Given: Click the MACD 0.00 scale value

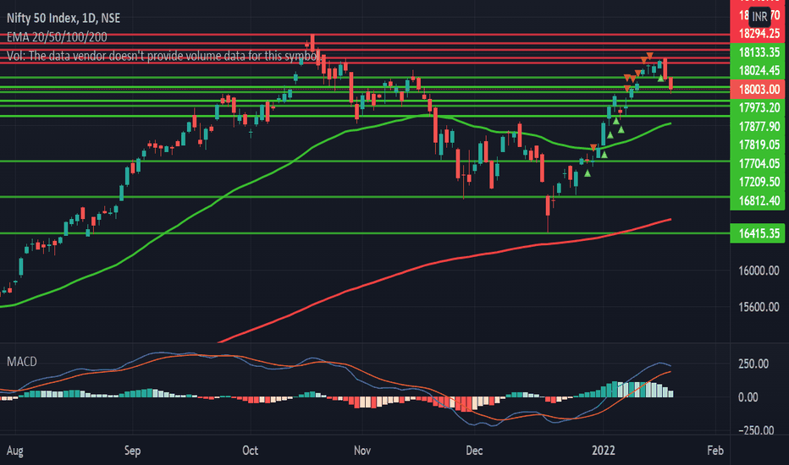Looking at the screenshot, I should click(x=748, y=397).
